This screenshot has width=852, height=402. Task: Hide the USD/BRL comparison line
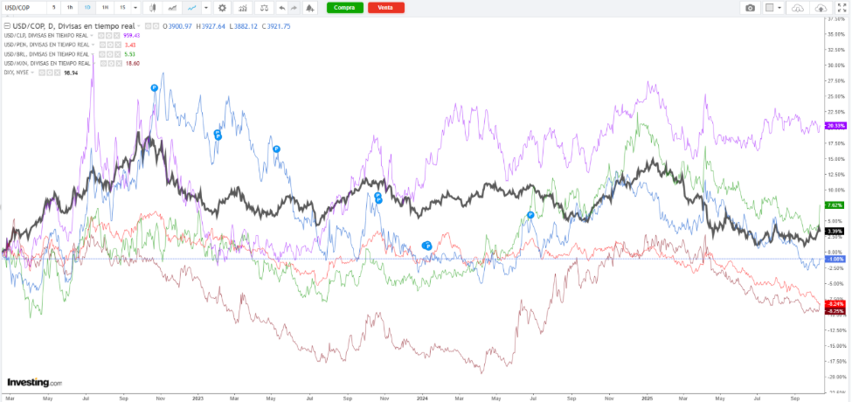coord(102,54)
